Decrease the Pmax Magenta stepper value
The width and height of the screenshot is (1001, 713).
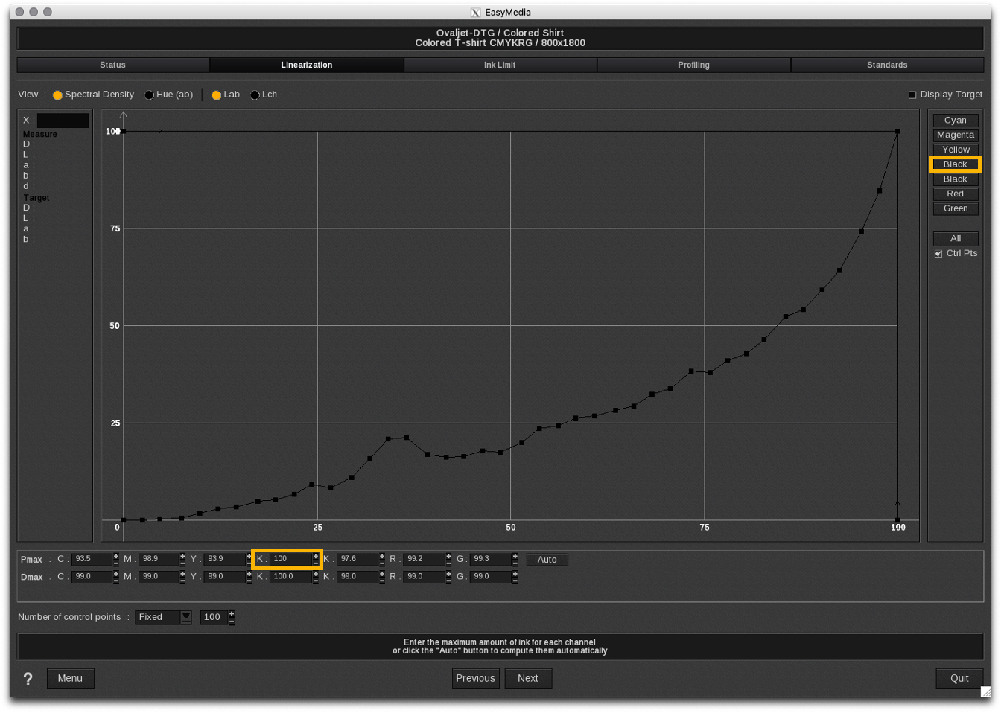click(182, 563)
